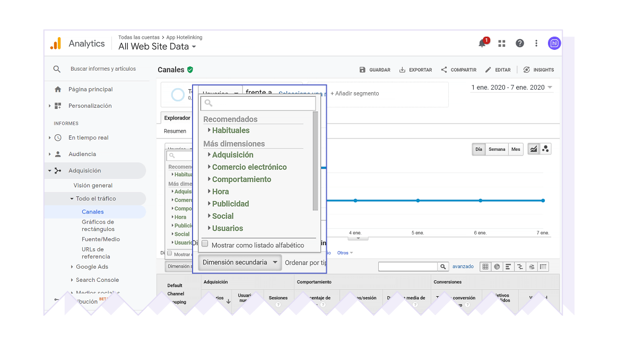Screen dimensions: 618x345
Task: Collapse Todo el tráfico in the sidebar
Action: click(96, 199)
